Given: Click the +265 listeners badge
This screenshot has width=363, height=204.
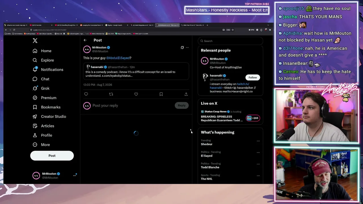Looking at the screenshot, I should click(x=253, y=118).
